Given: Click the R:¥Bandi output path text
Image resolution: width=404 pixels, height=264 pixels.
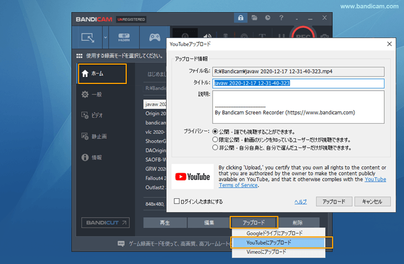Looking at the screenshot, I should [x=156, y=88].
